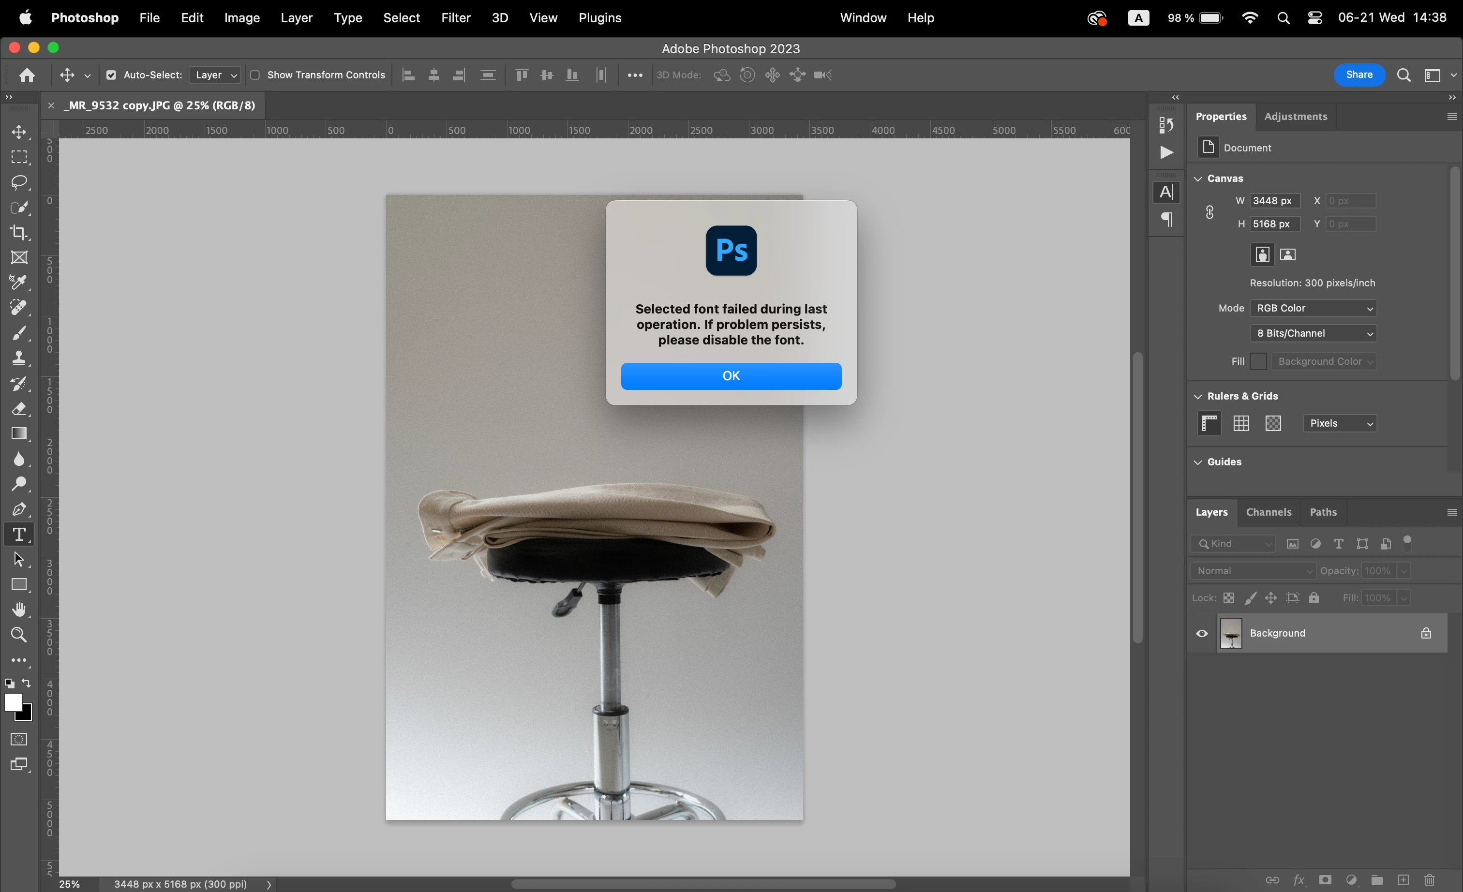This screenshot has height=892, width=1463.
Task: Open the Filter menu
Action: click(x=455, y=18)
